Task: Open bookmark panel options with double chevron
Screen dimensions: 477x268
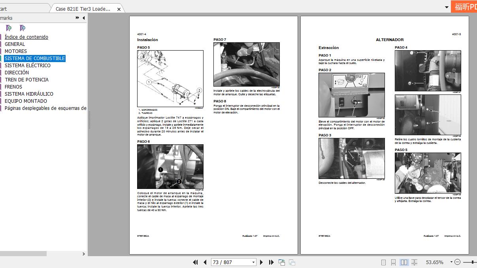Action: click(77, 18)
